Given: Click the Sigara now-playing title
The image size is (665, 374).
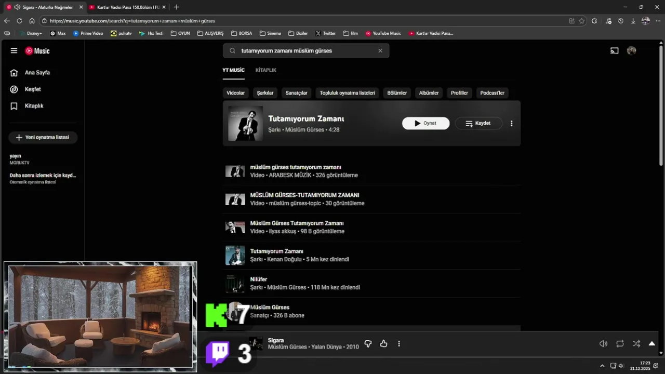Looking at the screenshot, I should 276,340.
